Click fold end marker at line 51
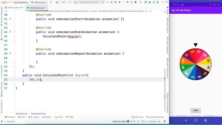The image size is (222, 125). pyautogui.click(x=14, y=62)
